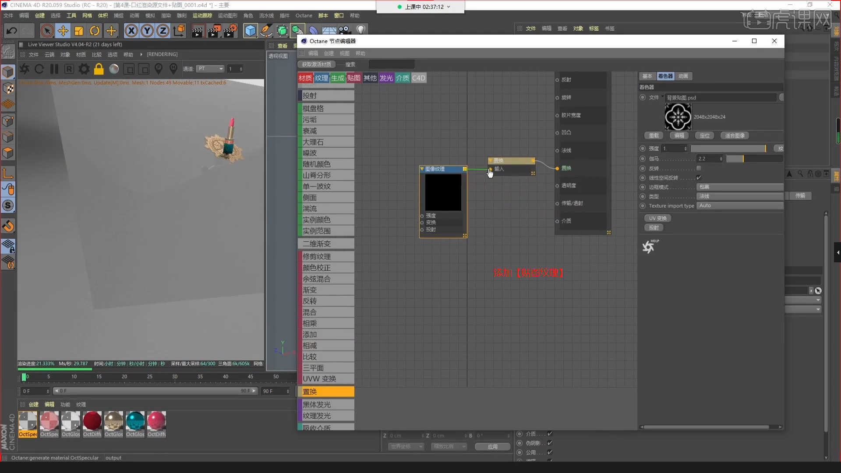Click the UV 变换 button
This screenshot has width=841, height=473.
(657, 218)
